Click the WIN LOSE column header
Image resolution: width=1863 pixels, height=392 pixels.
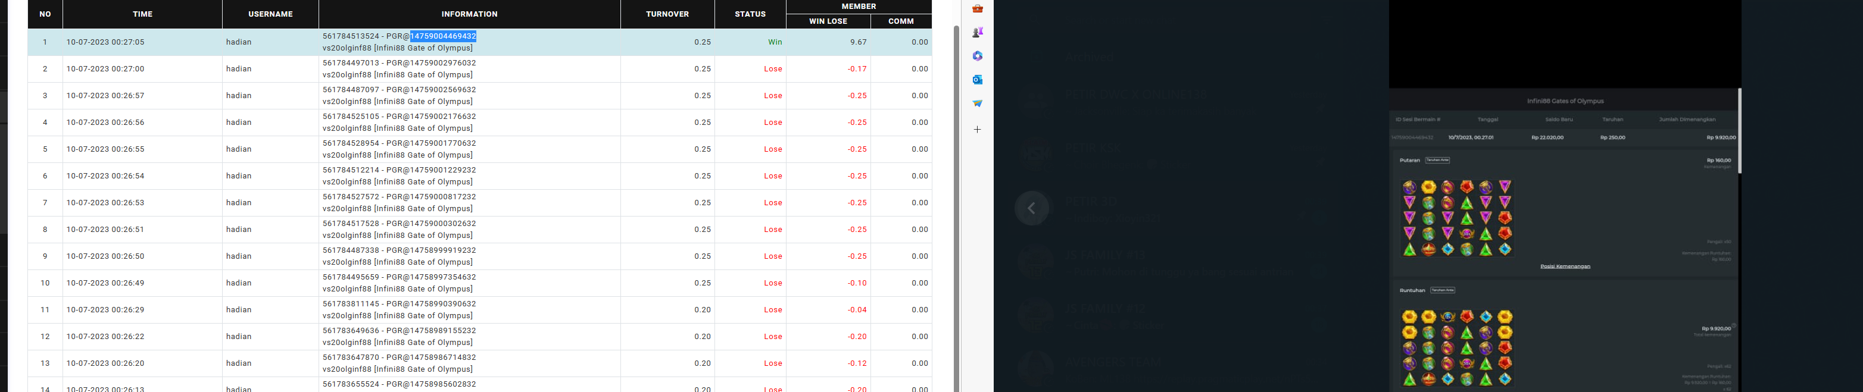pos(828,21)
